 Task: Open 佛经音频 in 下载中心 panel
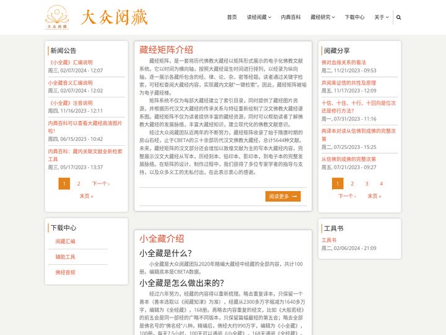pos(65,272)
